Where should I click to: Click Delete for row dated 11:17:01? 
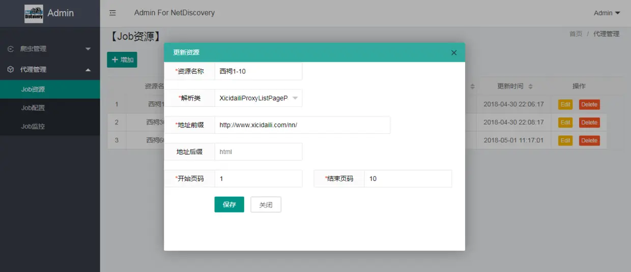(589, 140)
